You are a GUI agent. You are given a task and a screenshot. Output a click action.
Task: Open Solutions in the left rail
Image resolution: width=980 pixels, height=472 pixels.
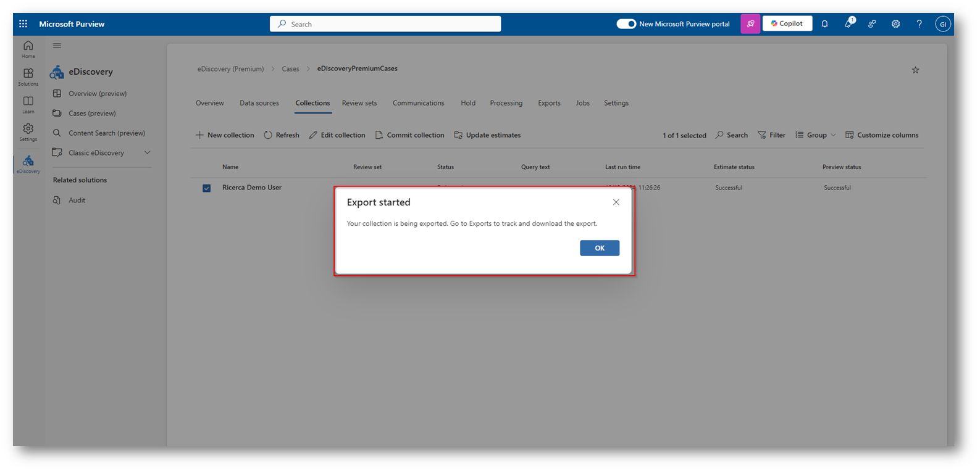(x=28, y=77)
